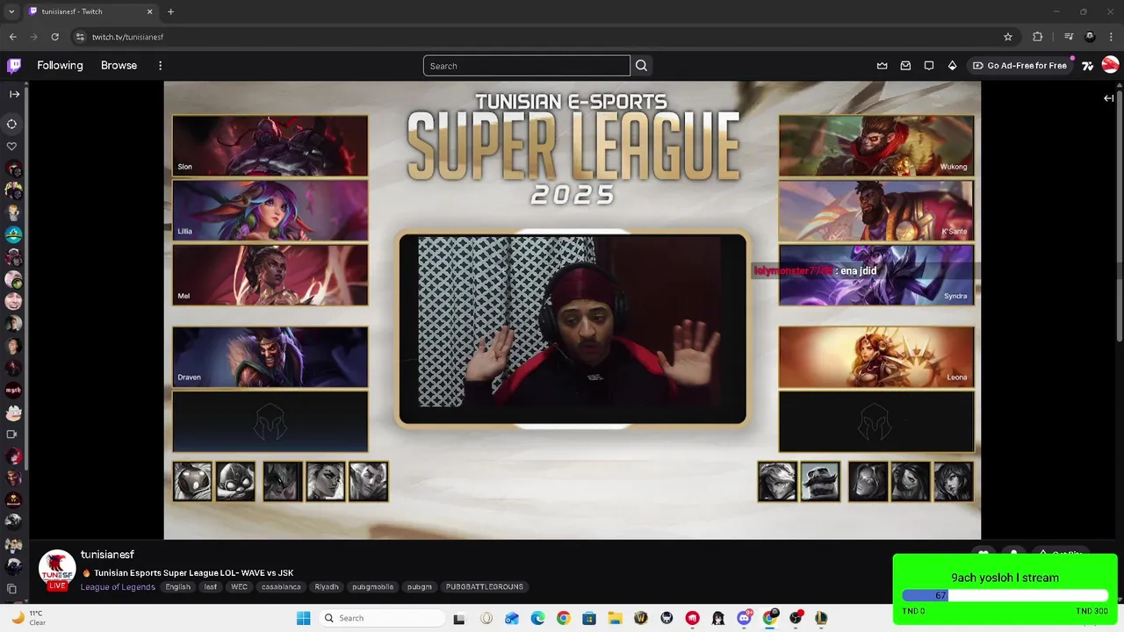Select the PUBGBATTLEGROUNS tag

click(x=484, y=587)
